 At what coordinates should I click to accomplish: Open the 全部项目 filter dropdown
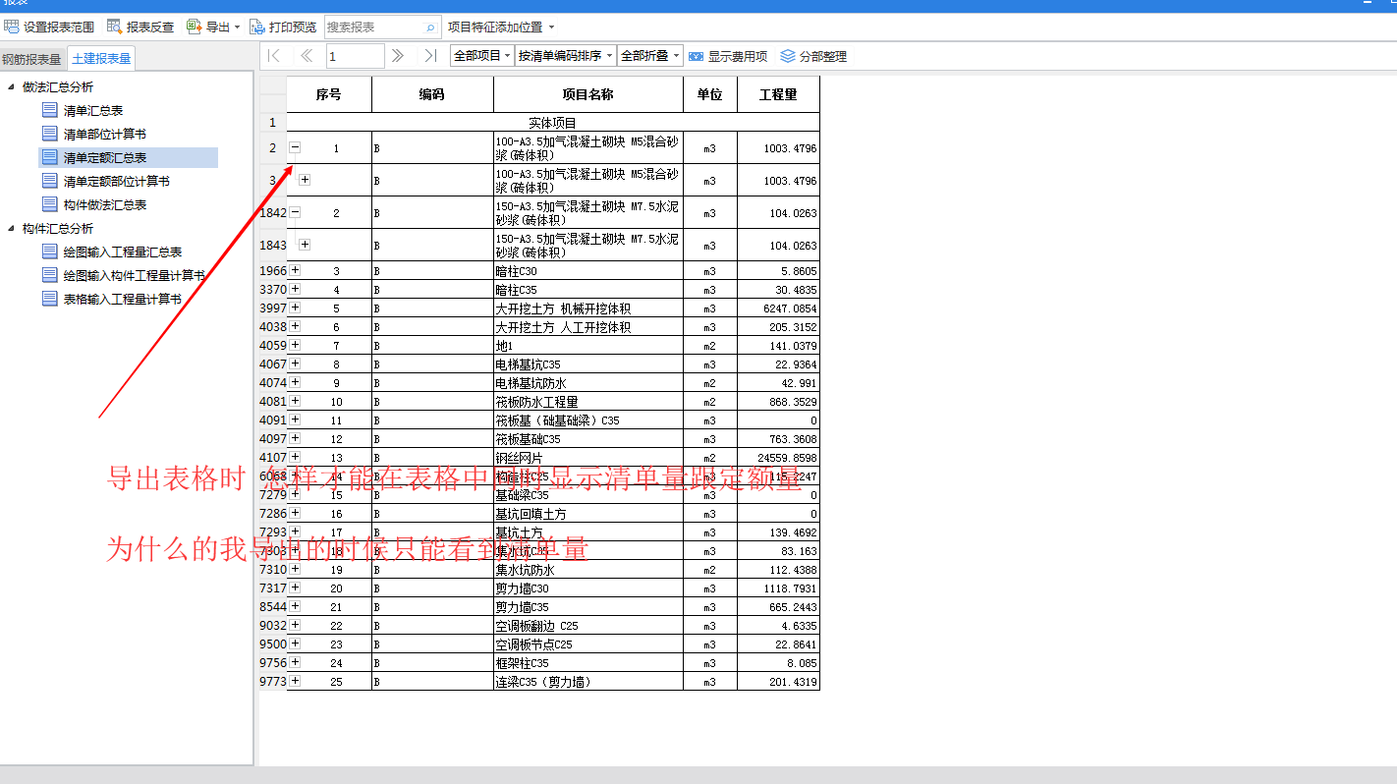tap(481, 56)
